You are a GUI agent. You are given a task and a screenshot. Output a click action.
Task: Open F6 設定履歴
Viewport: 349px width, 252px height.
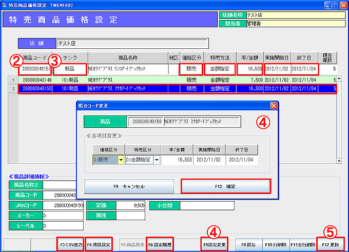pos(160,244)
